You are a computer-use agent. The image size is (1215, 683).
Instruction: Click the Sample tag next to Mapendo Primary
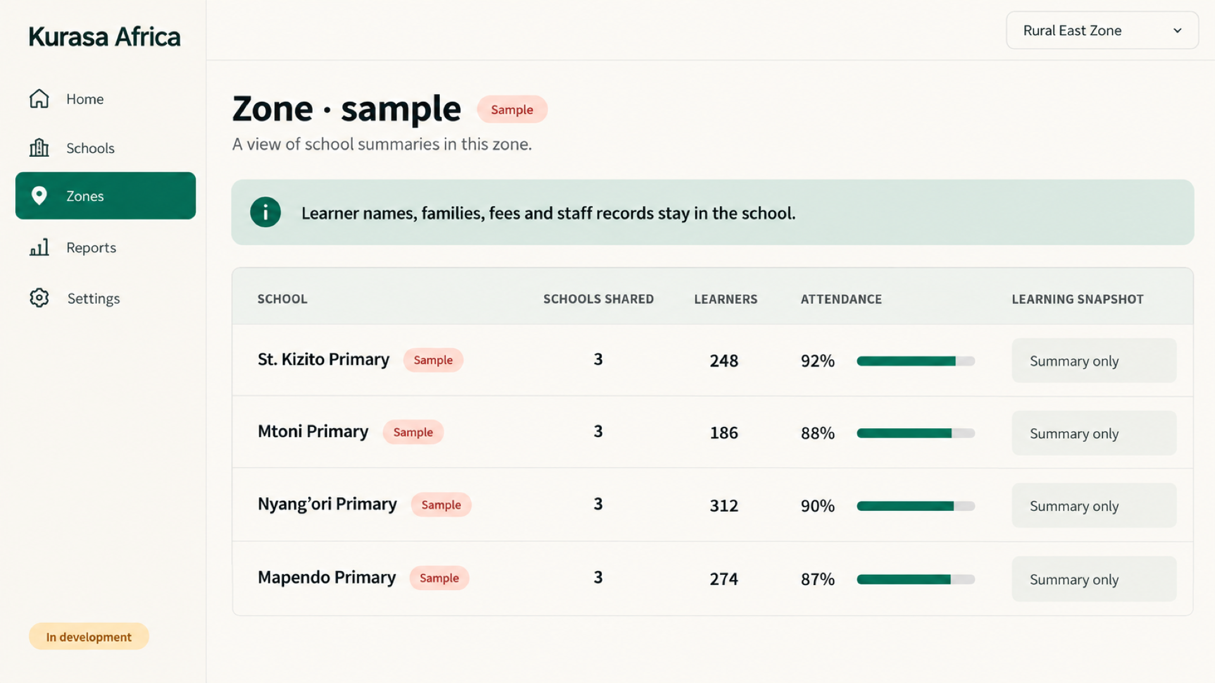439,578
